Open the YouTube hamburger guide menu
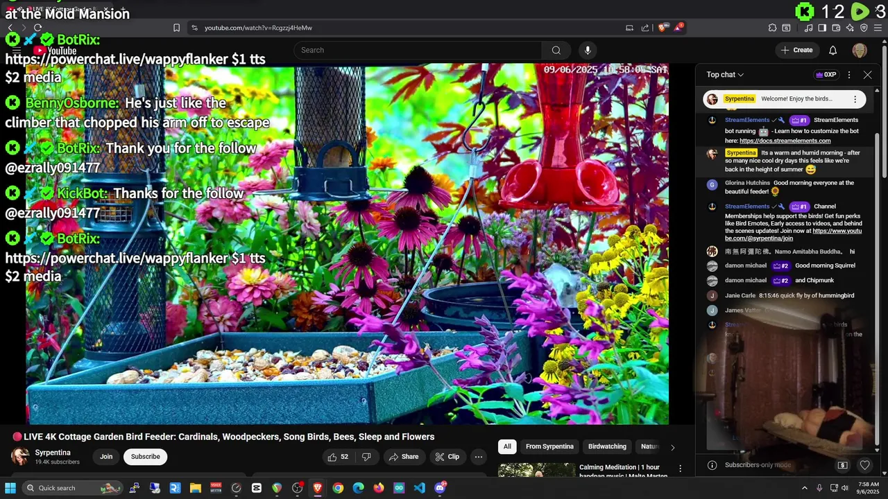Screen dimensions: 888x499 point(17,51)
